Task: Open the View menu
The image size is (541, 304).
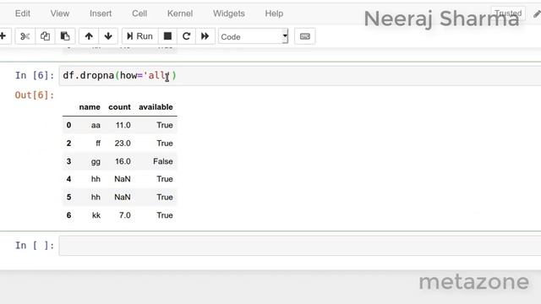Action: pos(60,14)
